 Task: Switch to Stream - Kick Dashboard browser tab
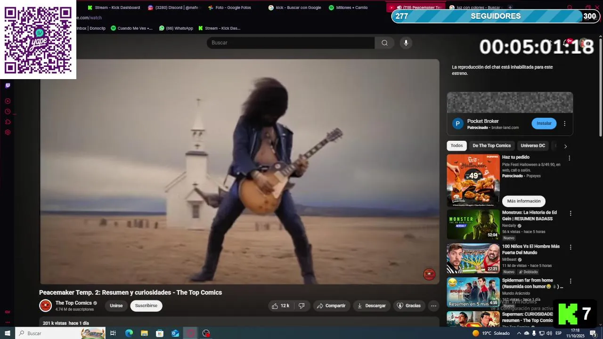pyautogui.click(x=114, y=8)
